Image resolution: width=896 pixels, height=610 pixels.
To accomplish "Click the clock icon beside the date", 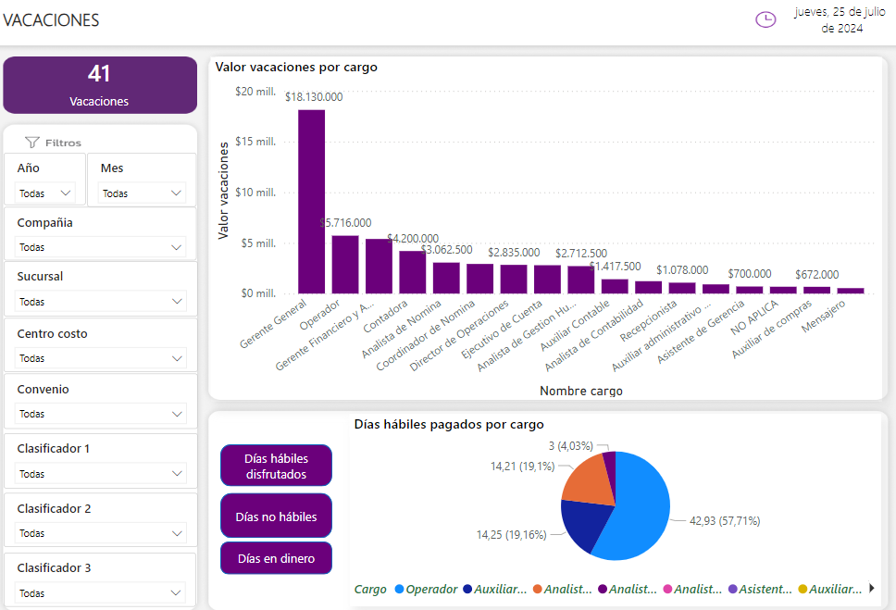I will coord(765,19).
